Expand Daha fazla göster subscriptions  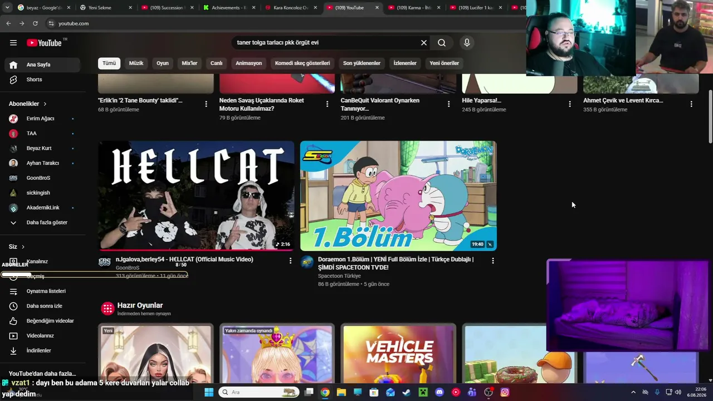[x=42, y=223]
